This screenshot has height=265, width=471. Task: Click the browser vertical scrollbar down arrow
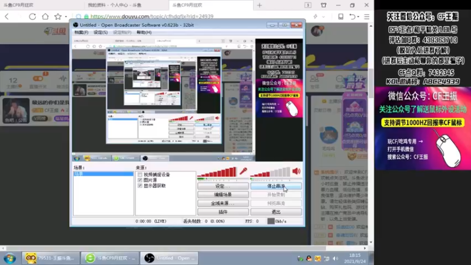(371, 243)
